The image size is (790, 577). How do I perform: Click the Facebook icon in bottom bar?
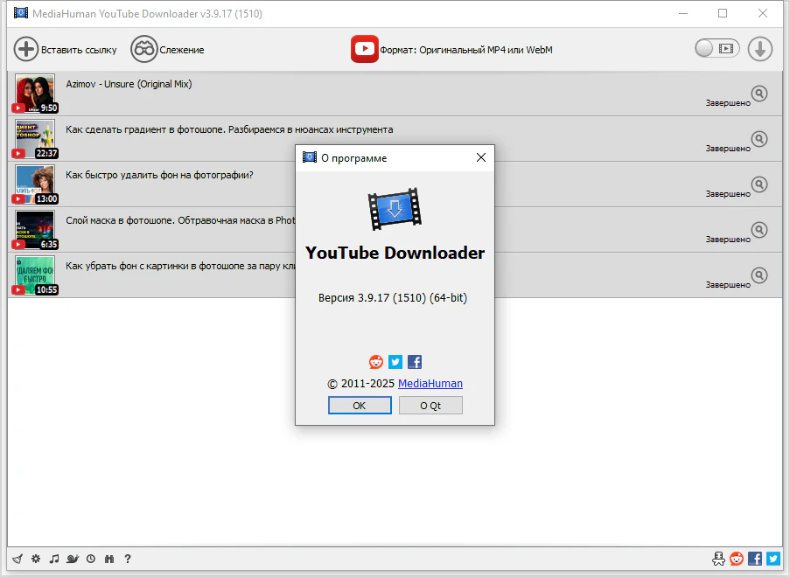point(755,559)
